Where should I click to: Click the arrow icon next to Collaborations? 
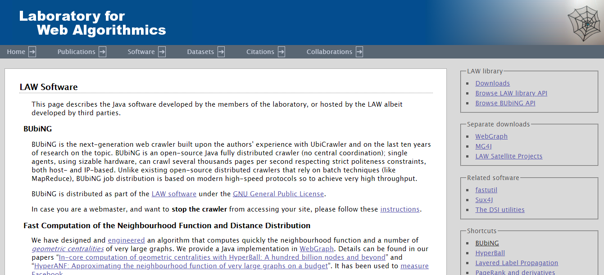click(359, 52)
